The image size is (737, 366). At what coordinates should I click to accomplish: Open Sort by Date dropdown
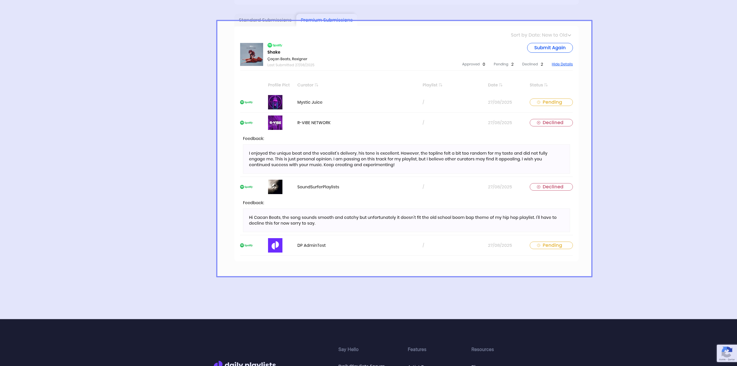(x=541, y=35)
